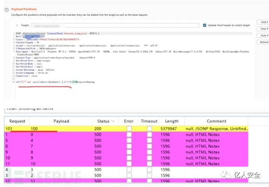This screenshot has width=269, height=187.
Task: Click the Accept-Encoding header line
Action: tap(35, 70)
